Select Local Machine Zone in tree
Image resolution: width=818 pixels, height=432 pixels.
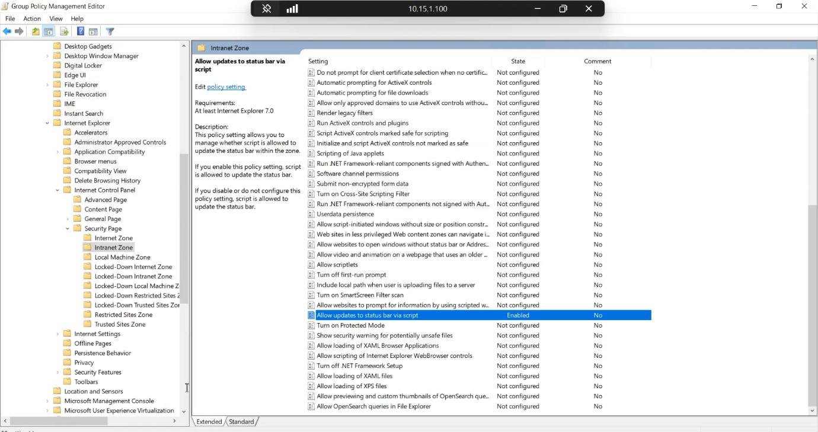pos(122,257)
